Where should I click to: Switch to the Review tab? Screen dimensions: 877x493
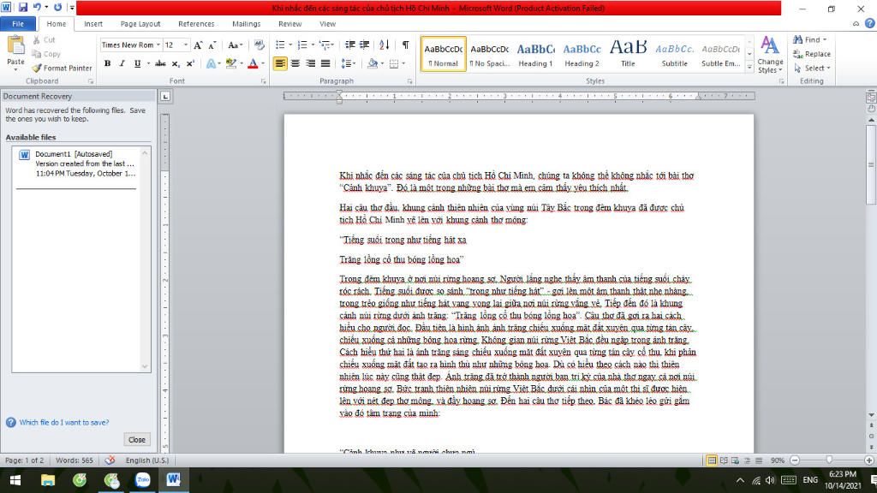[289, 23]
